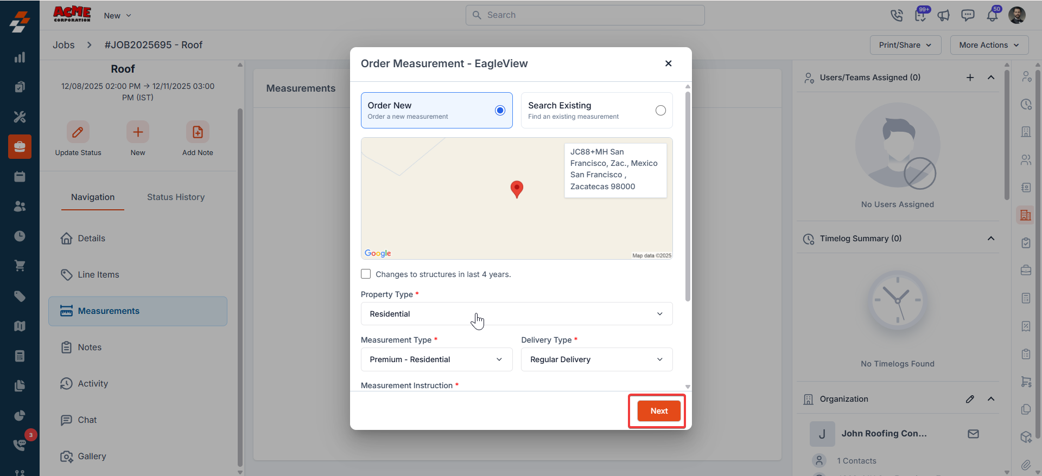Close the Order Measurement dialog
Viewport: 1042px width, 476px height.
[669, 63]
